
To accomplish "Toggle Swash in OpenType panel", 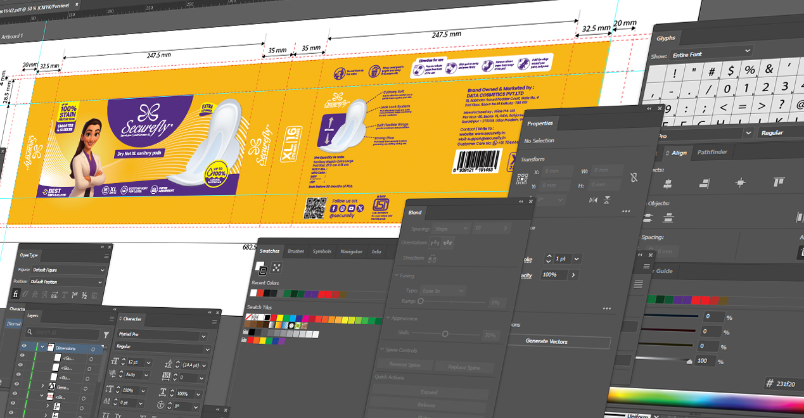I will [x=44, y=294].
